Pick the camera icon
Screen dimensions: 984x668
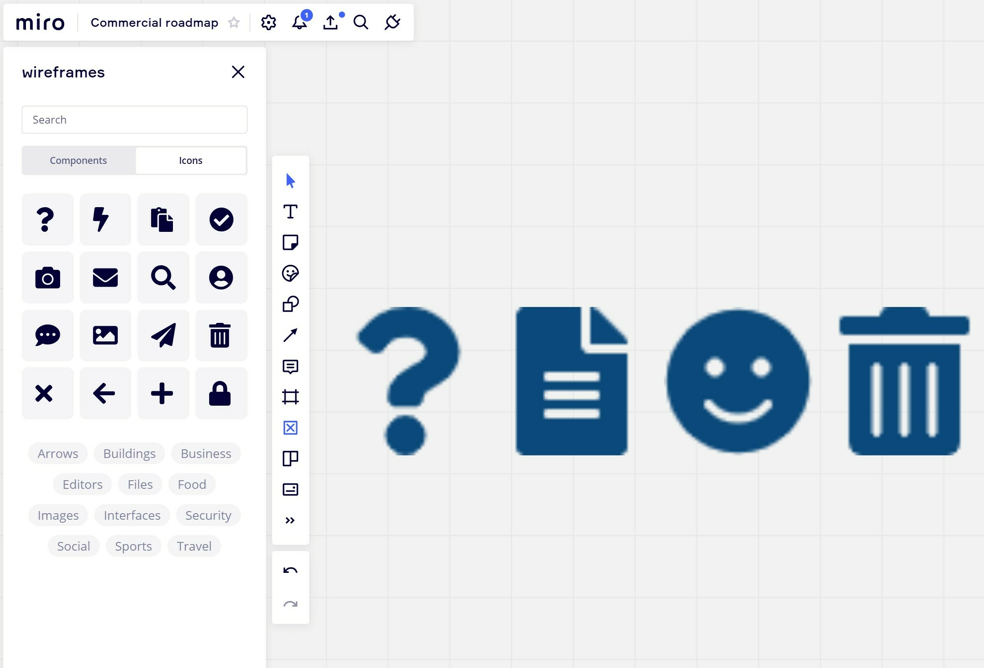coord(47,278)
